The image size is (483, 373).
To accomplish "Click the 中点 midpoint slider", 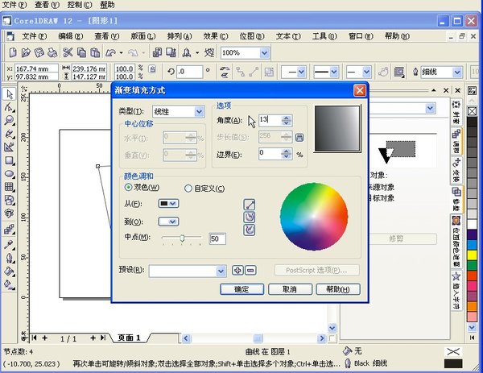I will pos(183,238).
